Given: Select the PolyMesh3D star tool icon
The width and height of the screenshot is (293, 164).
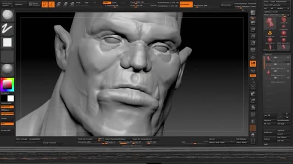Looking at the screenshot, I should [283, 27].
